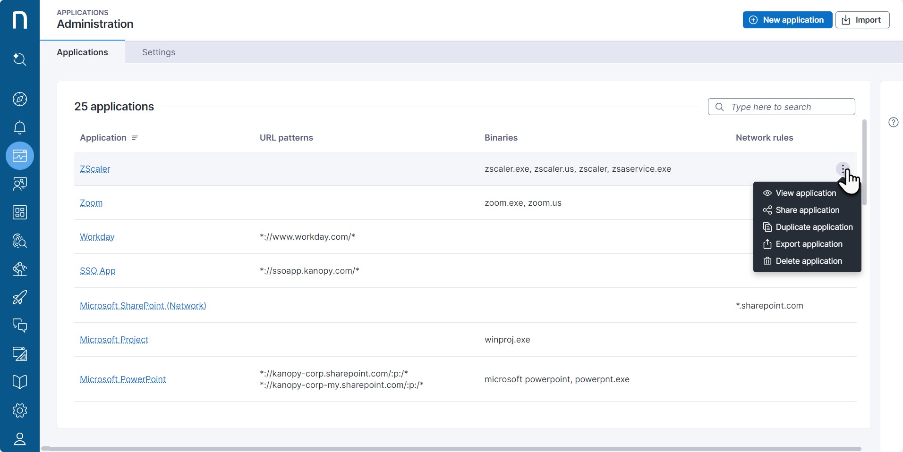Open the alerts bell icon in the sidebar
Viewport: 903px width, 452px height.
[20, 127]
